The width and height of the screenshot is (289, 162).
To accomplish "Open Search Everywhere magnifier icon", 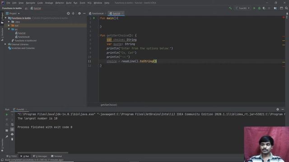I will pos(286,8).
